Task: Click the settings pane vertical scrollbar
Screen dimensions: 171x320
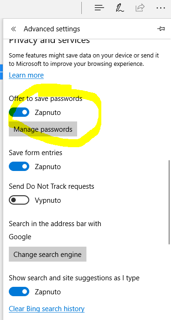Action: pyautogui.click(x=169, y=202)
